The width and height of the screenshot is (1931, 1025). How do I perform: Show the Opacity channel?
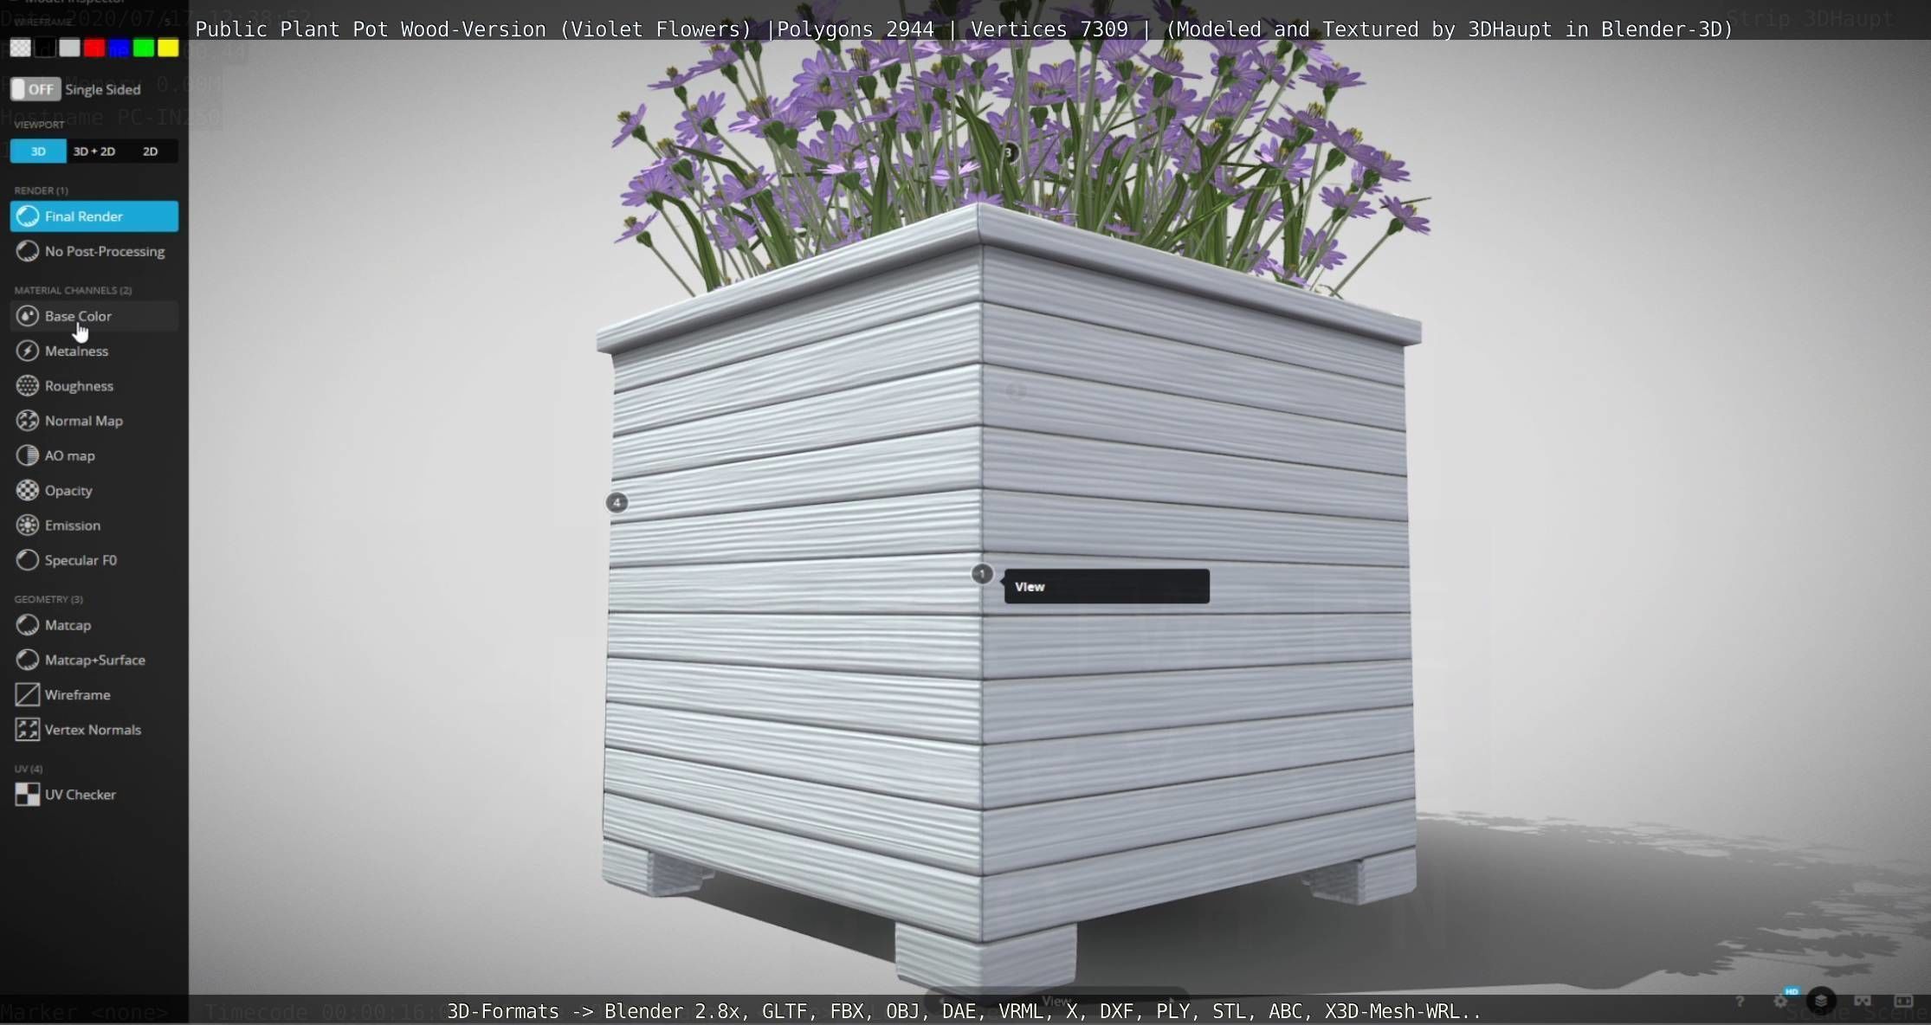[94, 490]
